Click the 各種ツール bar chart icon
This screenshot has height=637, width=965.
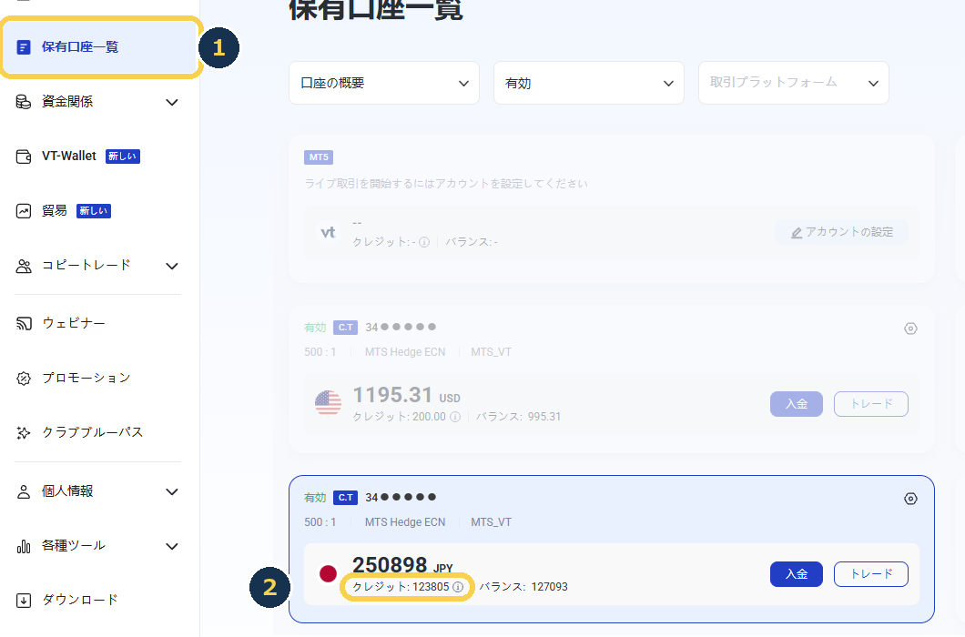coord(24,547)
